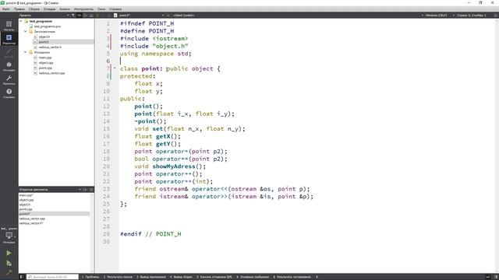Click the link icon to synchronize with the editor
The image size is (499, 280).
80,16
